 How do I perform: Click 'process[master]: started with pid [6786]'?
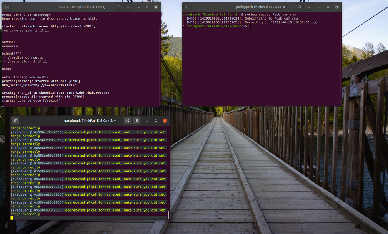41,81
